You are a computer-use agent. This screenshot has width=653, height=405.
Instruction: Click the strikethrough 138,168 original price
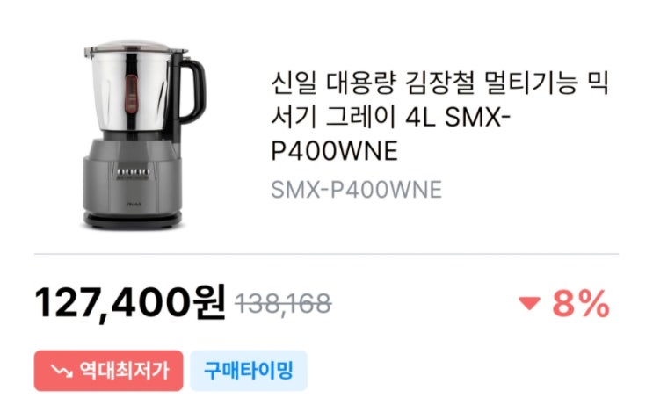(x=283, y=303)
